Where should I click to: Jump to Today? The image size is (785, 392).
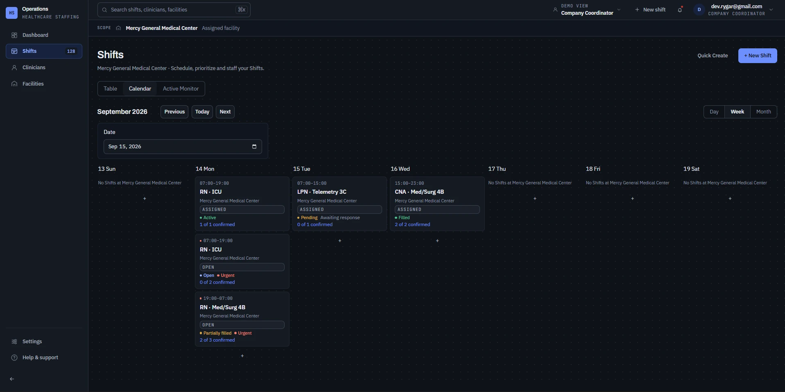(x=202, y=112)
